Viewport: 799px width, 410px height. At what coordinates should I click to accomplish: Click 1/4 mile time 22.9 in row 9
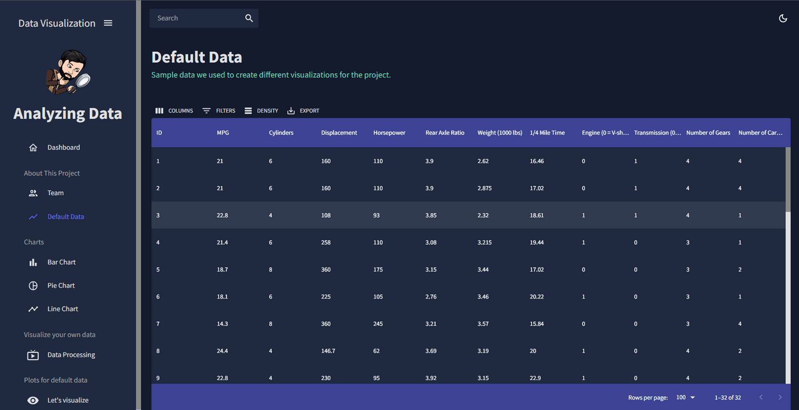tap(535, 378)
